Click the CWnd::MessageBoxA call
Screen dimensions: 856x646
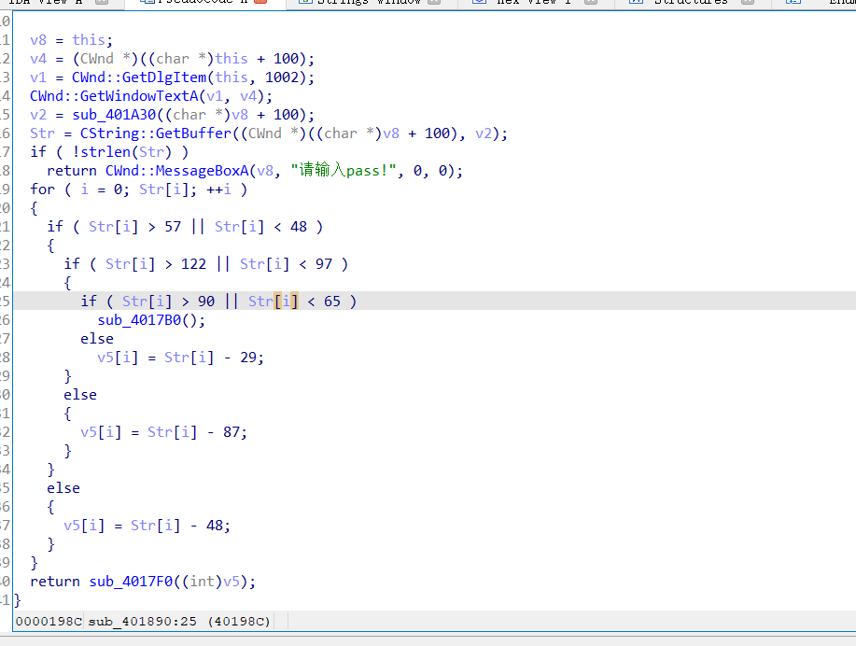176,171
